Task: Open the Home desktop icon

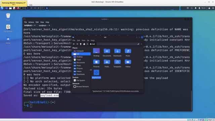Action: 8,40
